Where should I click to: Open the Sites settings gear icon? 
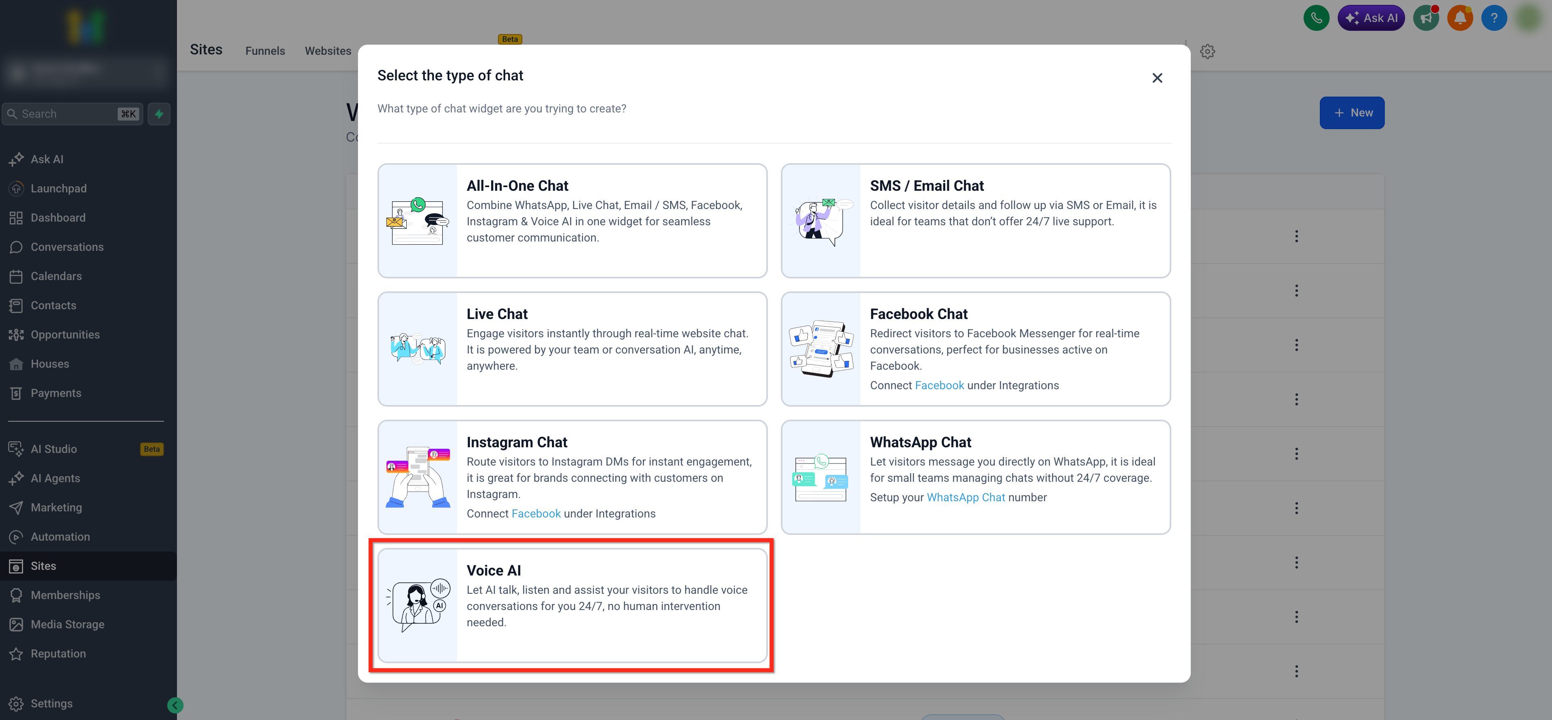pos(1207,52)
